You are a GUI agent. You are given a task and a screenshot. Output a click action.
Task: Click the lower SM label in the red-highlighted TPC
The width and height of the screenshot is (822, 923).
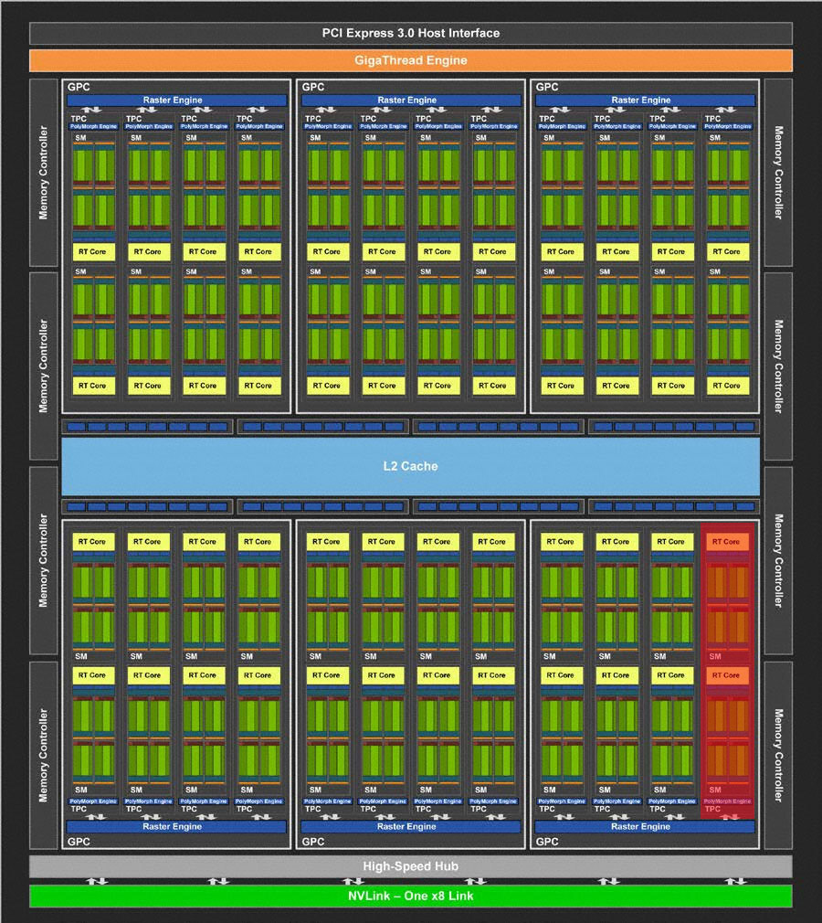(x=715, y=790)
